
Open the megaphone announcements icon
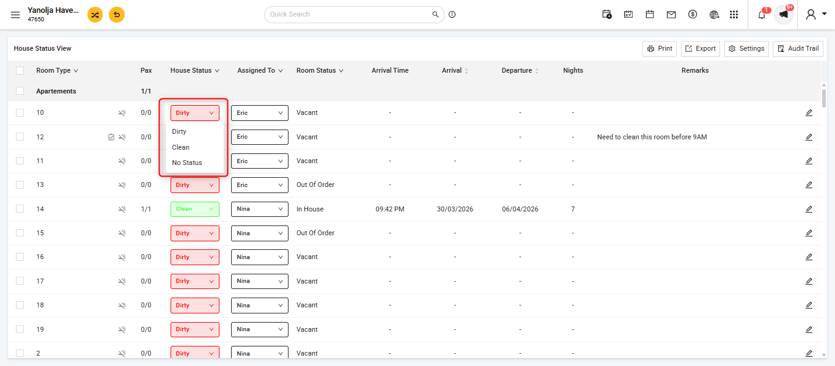click(784, 15)
